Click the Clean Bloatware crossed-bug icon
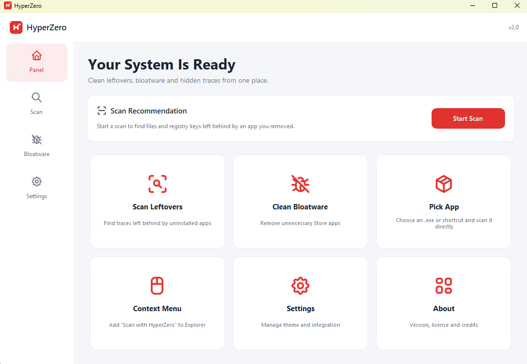This screenshot has width=527, height=364. pos(300,184)
